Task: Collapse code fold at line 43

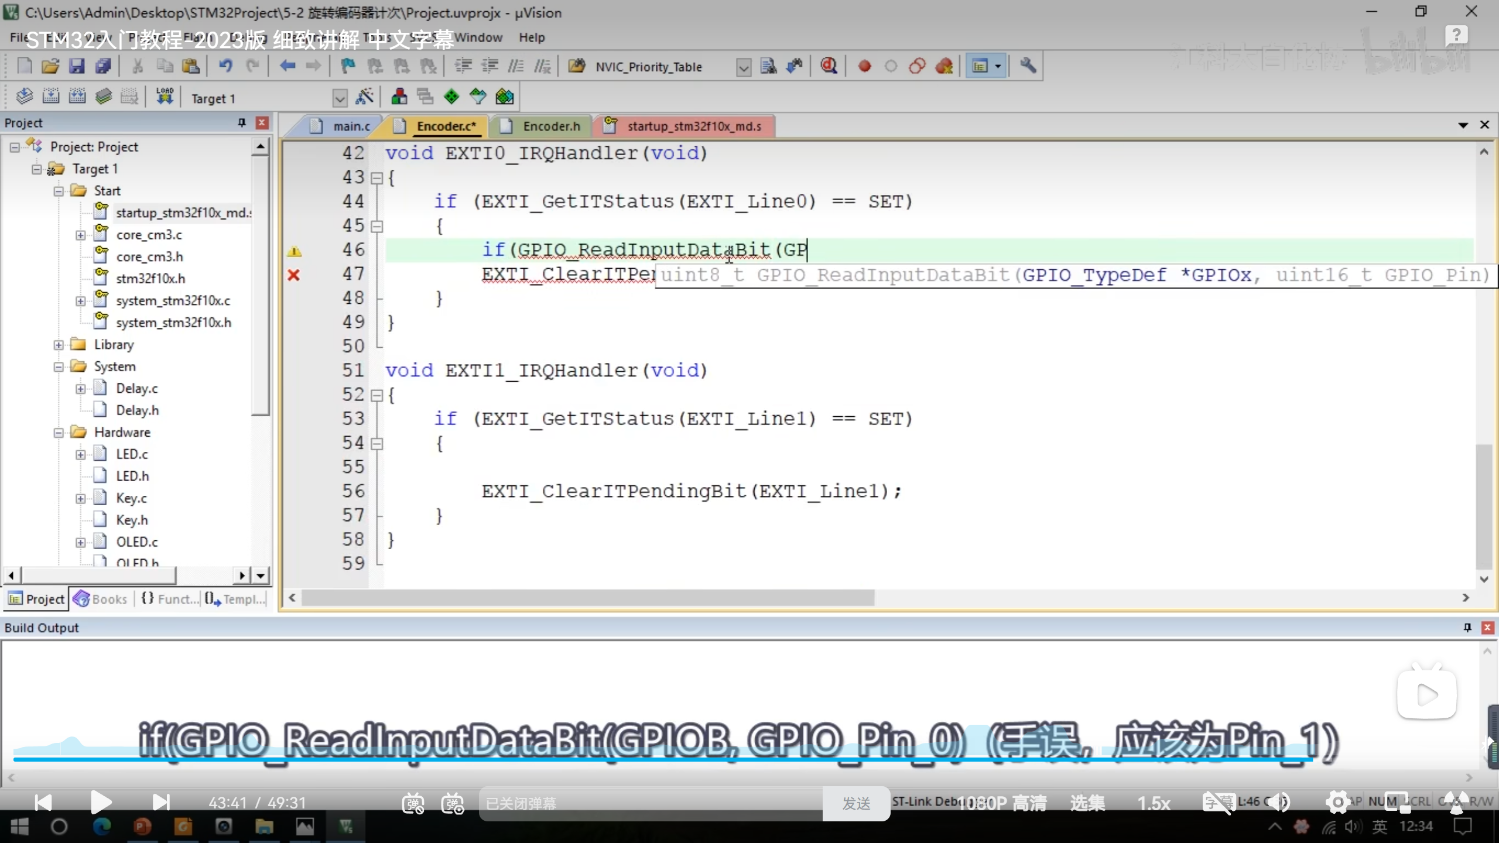Action: tap(377, 178)
